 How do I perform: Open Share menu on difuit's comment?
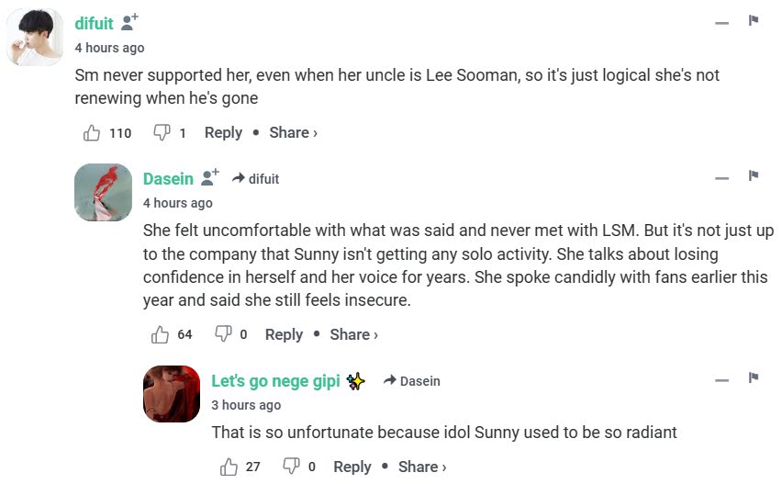click(x=293, y=133)
